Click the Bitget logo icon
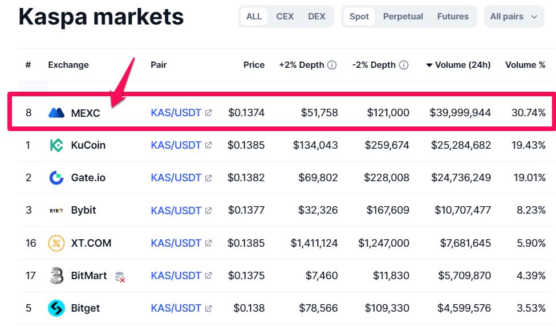This screenshot has height=327, width=556. [56, 308]
